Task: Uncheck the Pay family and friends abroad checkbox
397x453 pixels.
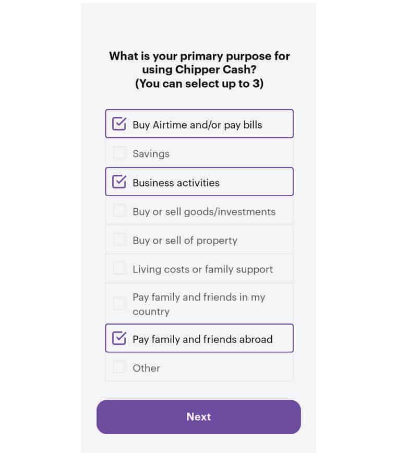Action: (x=119, y=338)
